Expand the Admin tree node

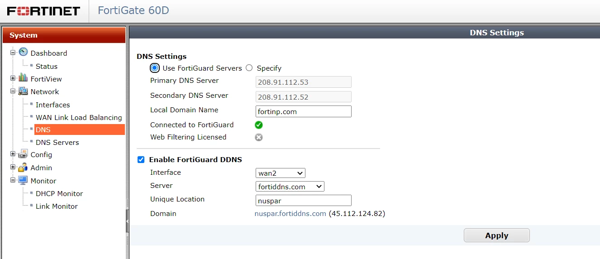pyautogui.click(x=13, y=168)
